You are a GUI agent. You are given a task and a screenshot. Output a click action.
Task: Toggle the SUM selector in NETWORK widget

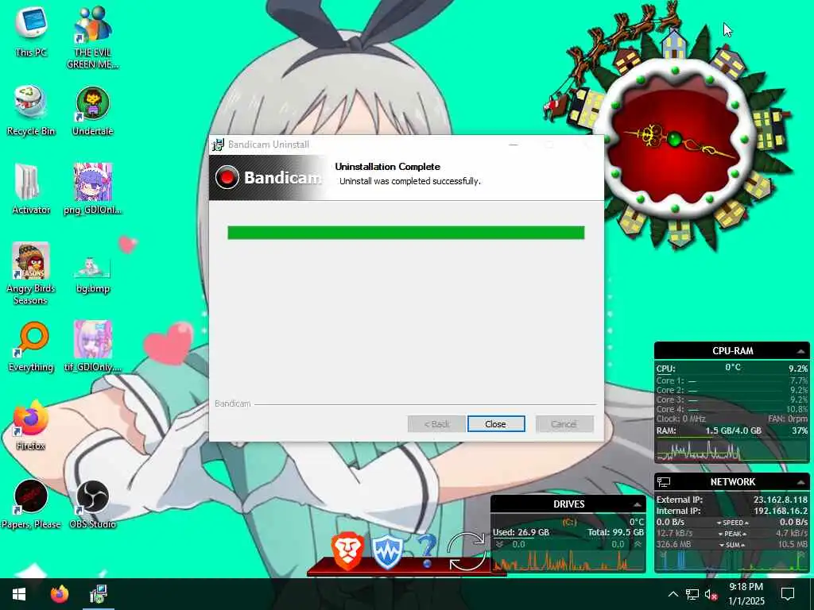click(732, 545)
